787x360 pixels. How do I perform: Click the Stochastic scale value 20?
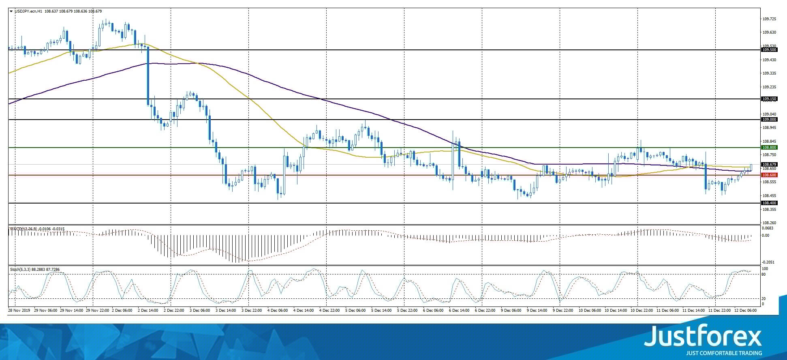pos(763,299)
